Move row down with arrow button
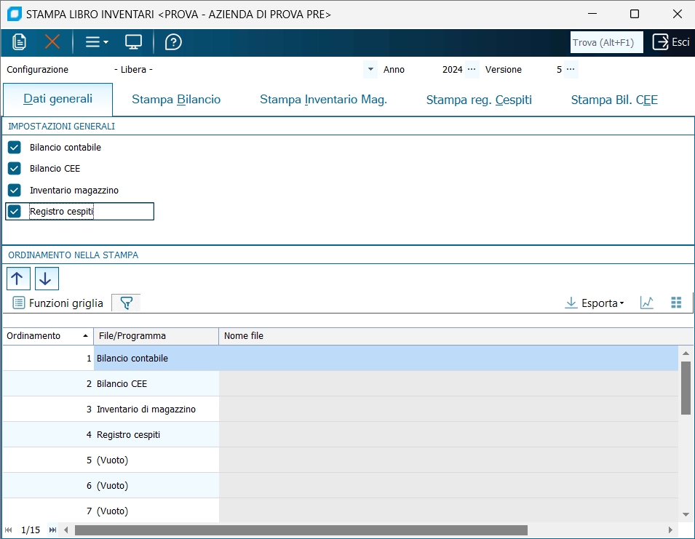 [47, 279]
